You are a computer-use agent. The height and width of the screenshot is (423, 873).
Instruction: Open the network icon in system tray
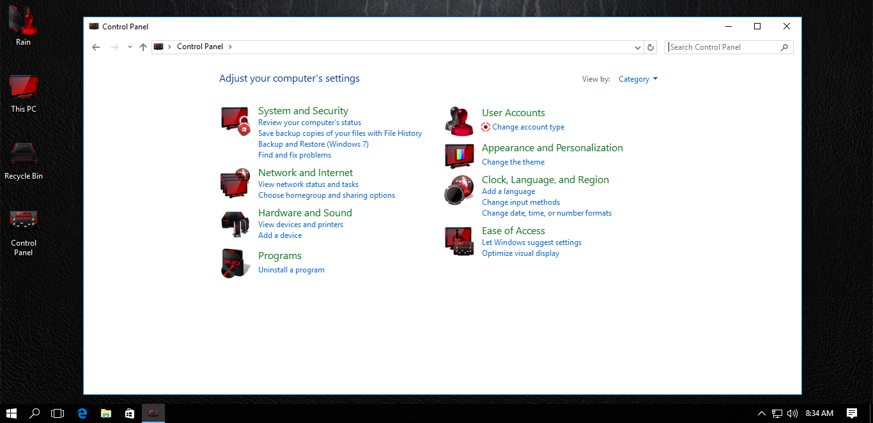(x=777, y=413)
